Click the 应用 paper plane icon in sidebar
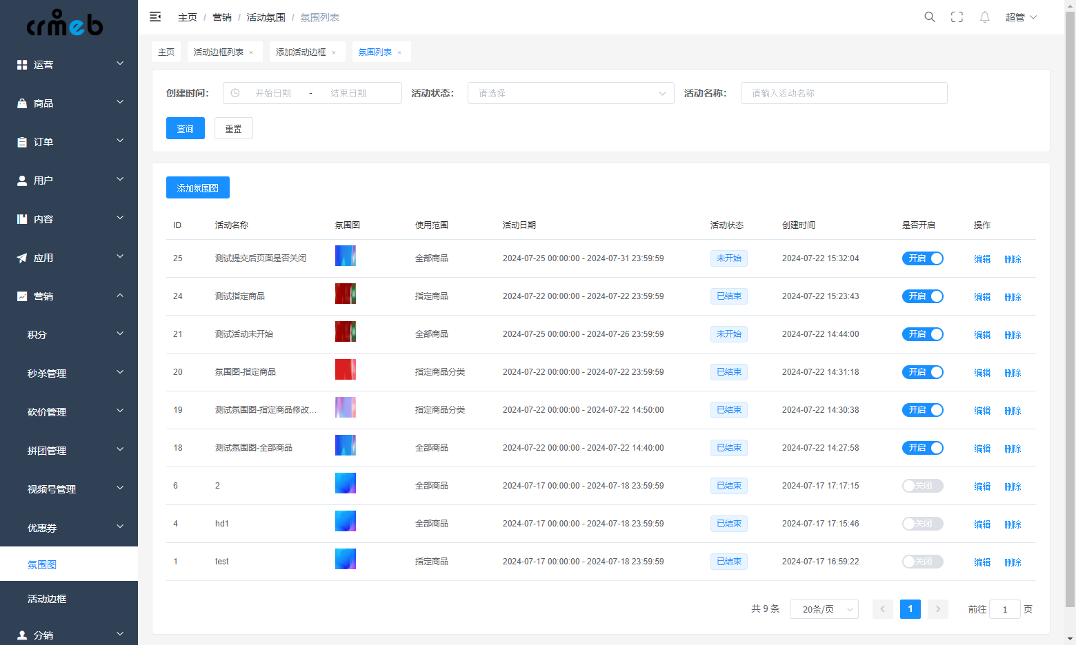This screenshot has height=645, width=1076. 22,258
